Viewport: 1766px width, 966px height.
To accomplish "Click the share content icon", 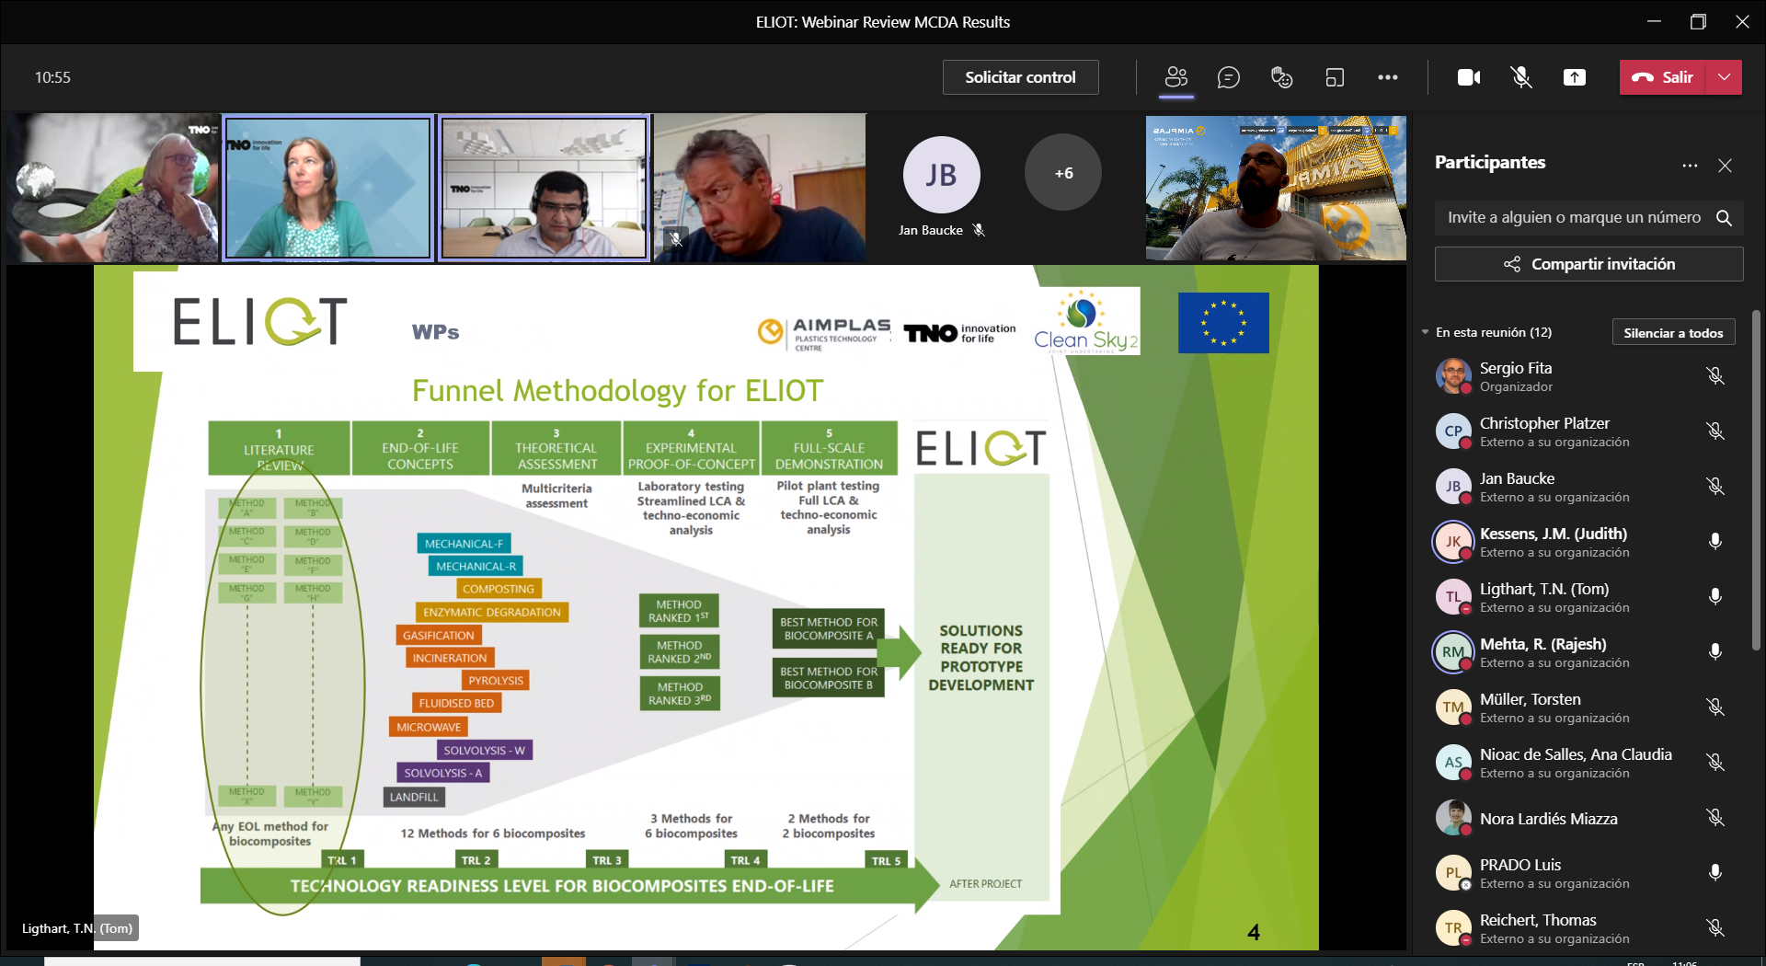I will (x=1575, y=77).
